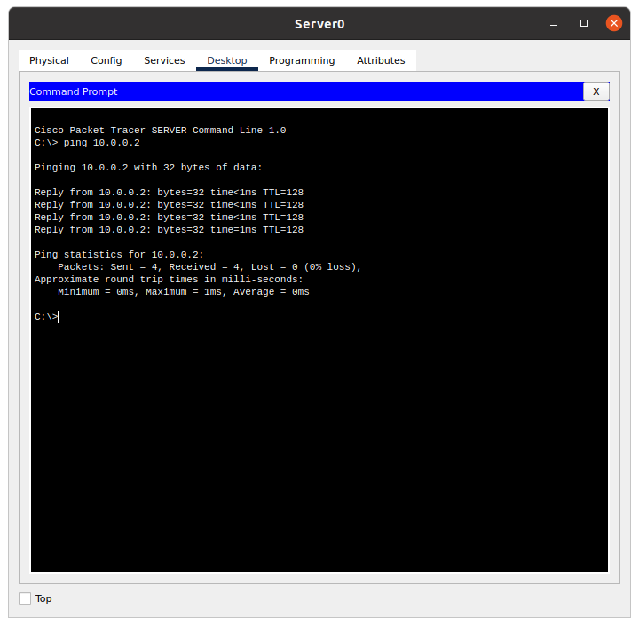Enable the Top checkbox

click(x=25, y=598)
